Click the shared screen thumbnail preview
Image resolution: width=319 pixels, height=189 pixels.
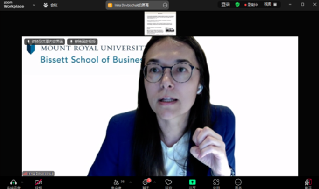coord(160,23)
